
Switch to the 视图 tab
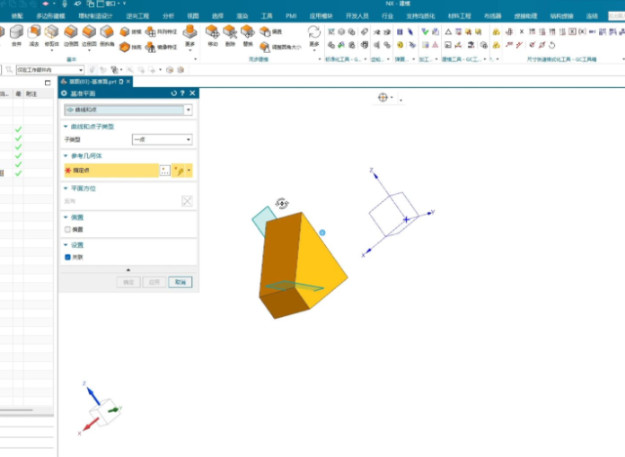[193, 16]
